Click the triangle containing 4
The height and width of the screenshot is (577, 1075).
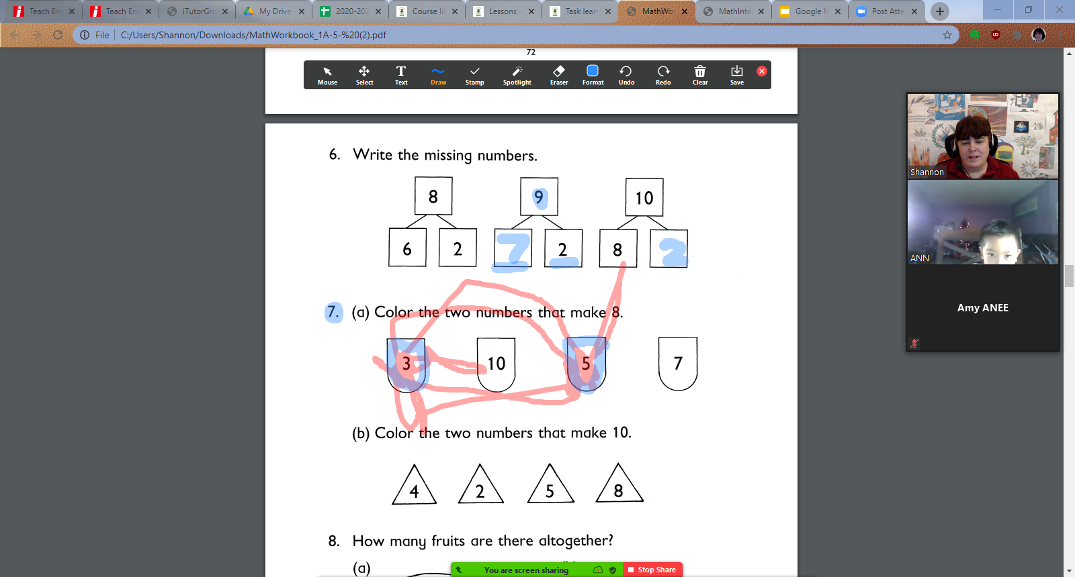click(415, 486)
